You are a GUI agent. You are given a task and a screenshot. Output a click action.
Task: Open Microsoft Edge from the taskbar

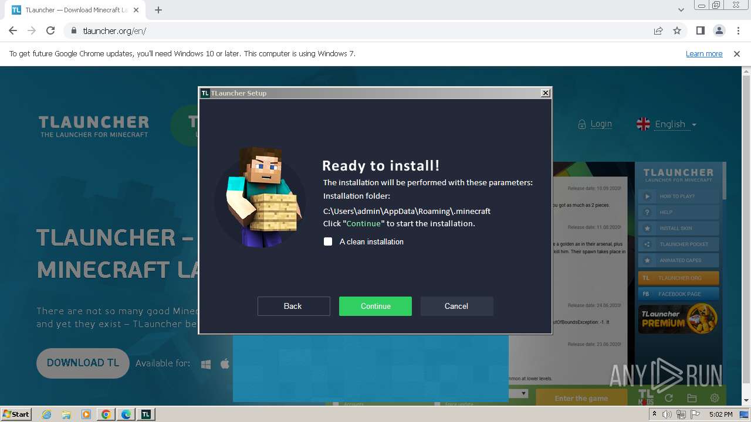click(x=126, y=414)
